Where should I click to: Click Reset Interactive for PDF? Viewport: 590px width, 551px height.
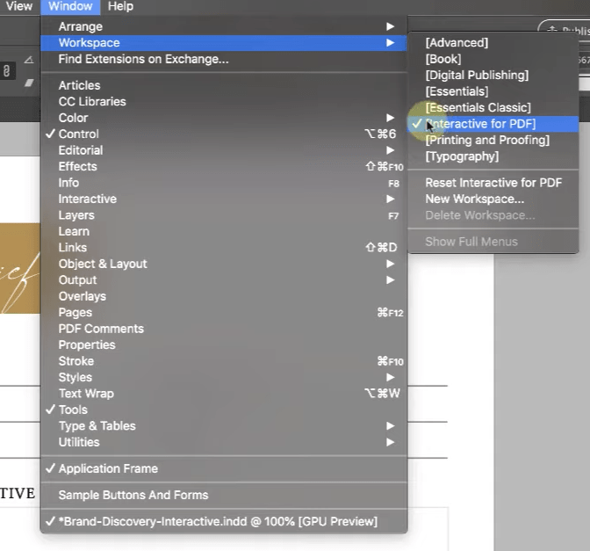click(x=493, y=183)
